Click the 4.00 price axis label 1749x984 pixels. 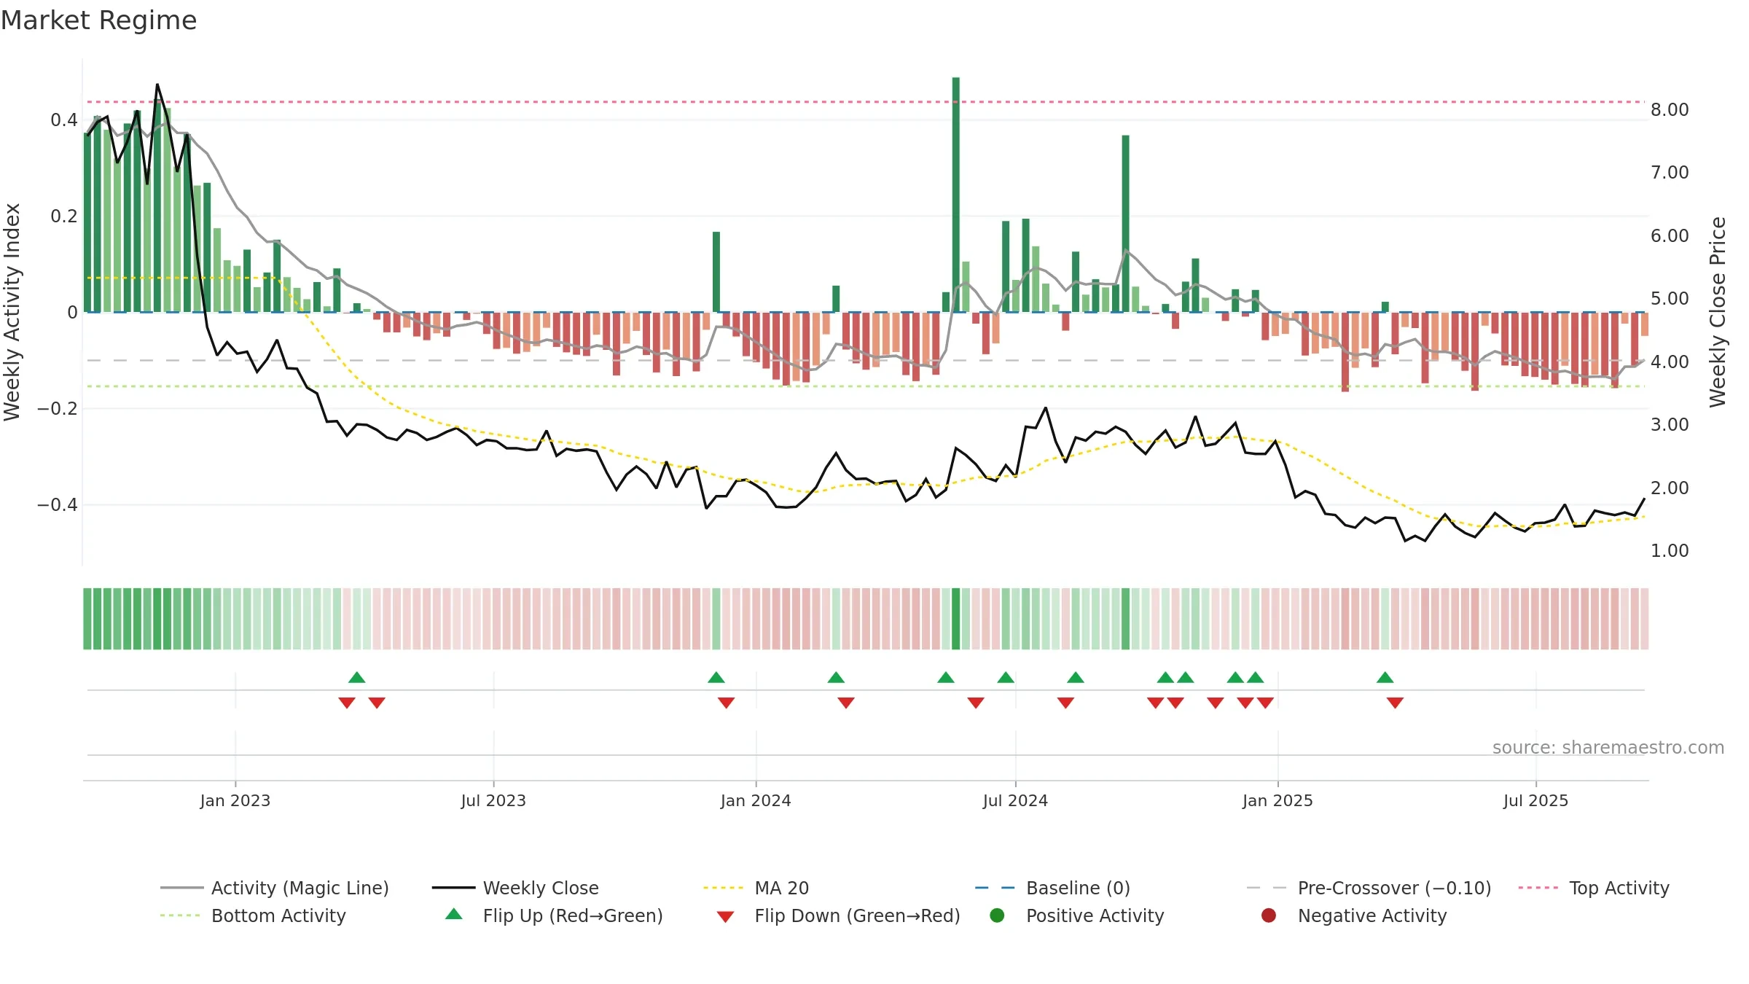pos(1670,362)
